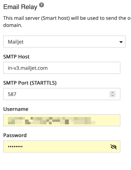Click the 587 port value
This screenshot has height=170, width=131.
pos(12,94)
